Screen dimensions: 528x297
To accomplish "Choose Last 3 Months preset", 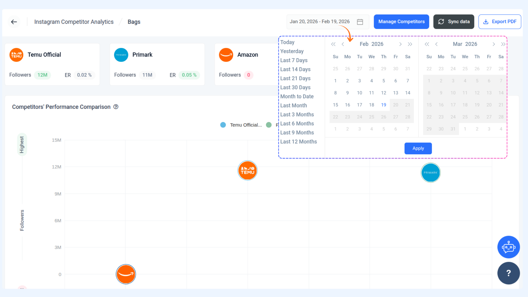I will click(x=297, y=114).
